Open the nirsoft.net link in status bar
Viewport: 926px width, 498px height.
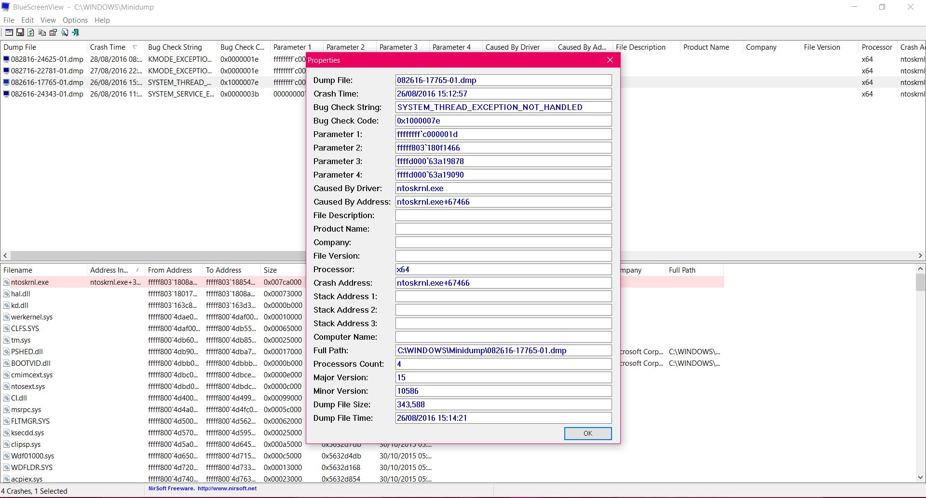pos(227,488)
